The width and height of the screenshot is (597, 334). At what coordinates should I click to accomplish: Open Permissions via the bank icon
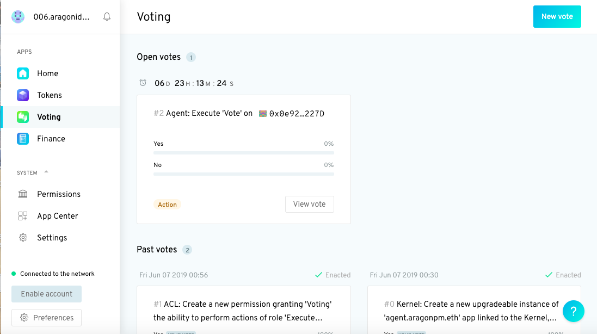[x=23, y=194]
